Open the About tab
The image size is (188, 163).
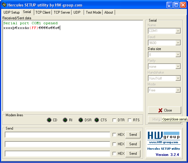click(x=109, y=12)
